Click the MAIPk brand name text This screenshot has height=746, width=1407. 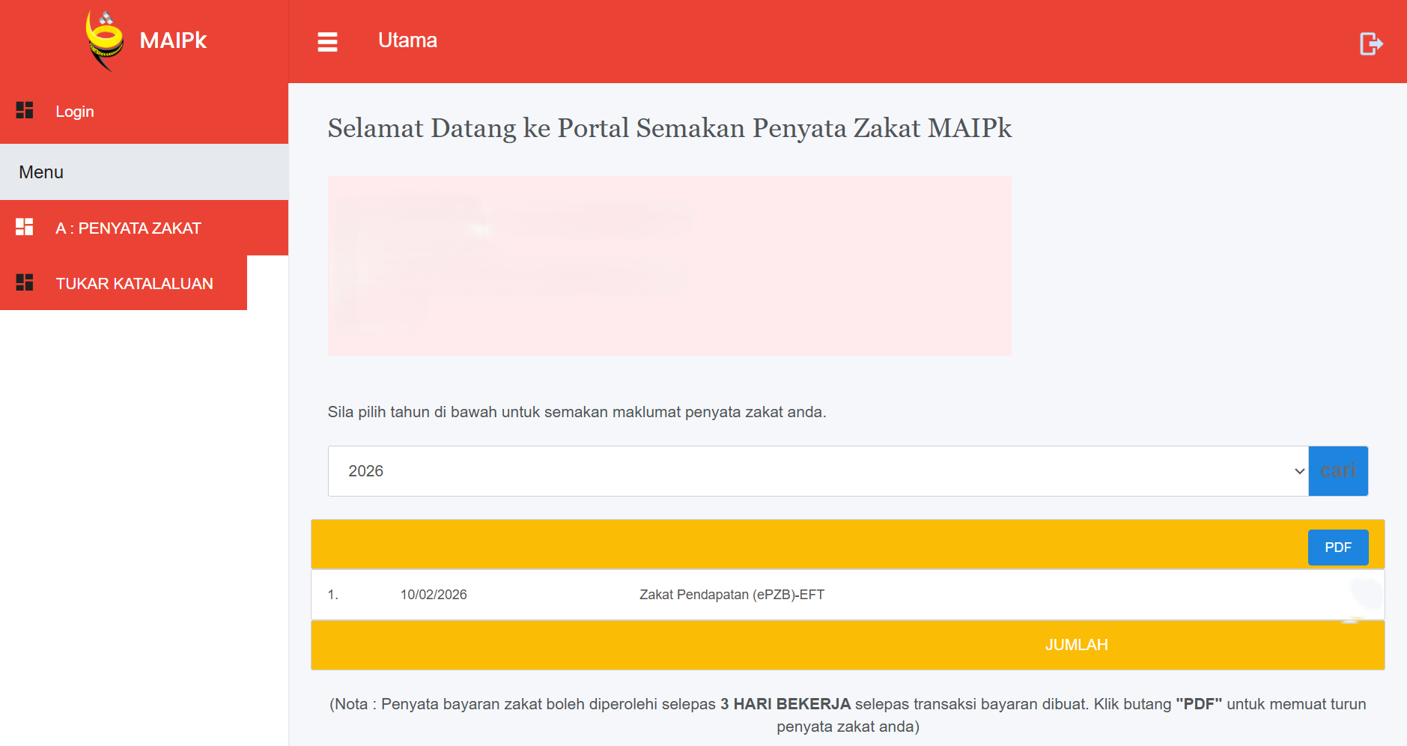click(173, 40)
